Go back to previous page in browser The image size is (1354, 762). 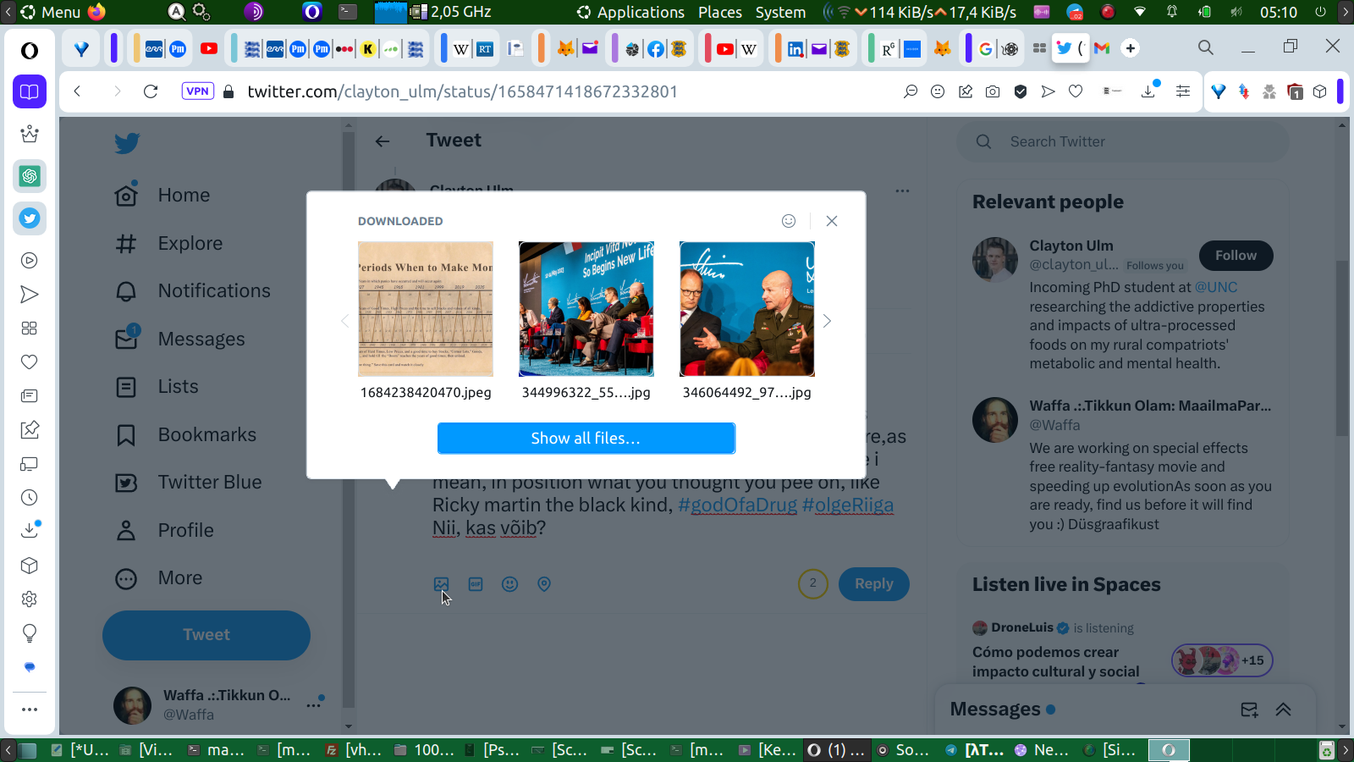[77, 91]
